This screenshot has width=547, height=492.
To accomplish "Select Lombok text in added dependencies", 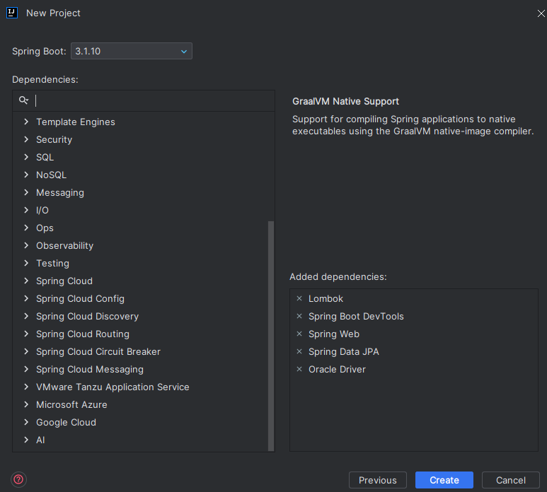I will (x=326, y=298).
